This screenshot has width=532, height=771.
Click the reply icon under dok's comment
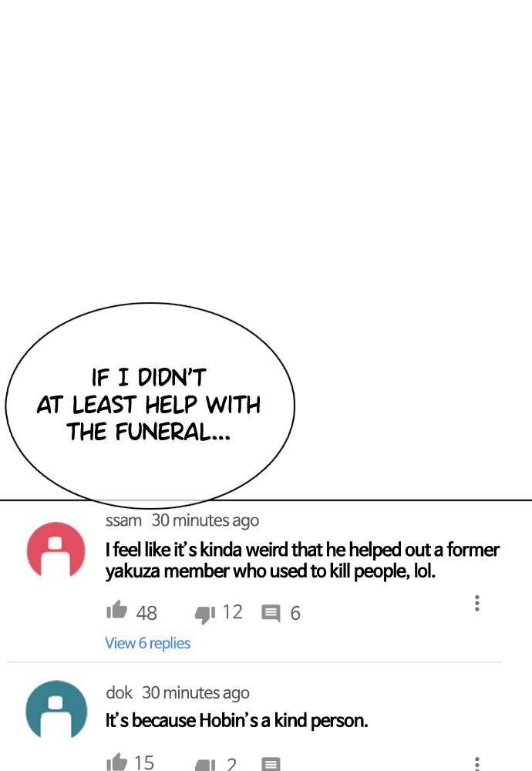point(271,764)
